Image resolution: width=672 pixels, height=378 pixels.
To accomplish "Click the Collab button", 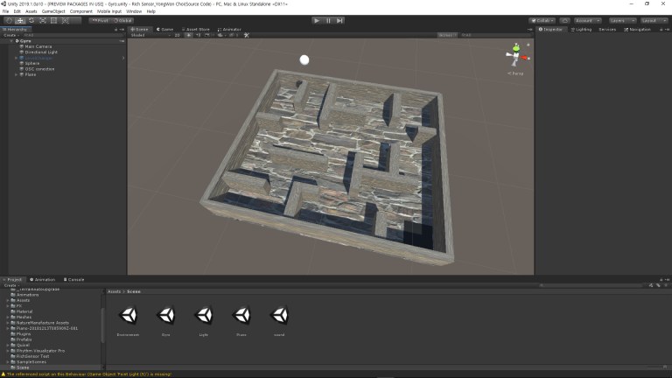I will (x=542, y=20).
